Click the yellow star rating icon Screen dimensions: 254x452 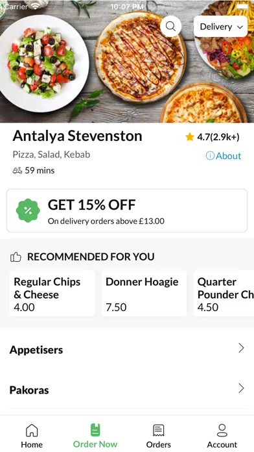190,137
